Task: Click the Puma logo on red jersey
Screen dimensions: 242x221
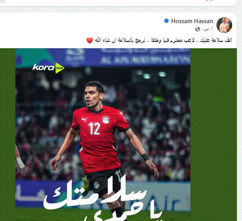Action: tap(84, 119)
